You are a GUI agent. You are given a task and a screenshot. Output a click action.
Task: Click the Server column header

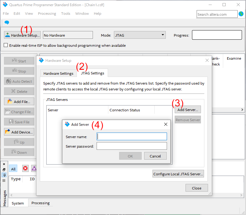click(x=77, y=110)
